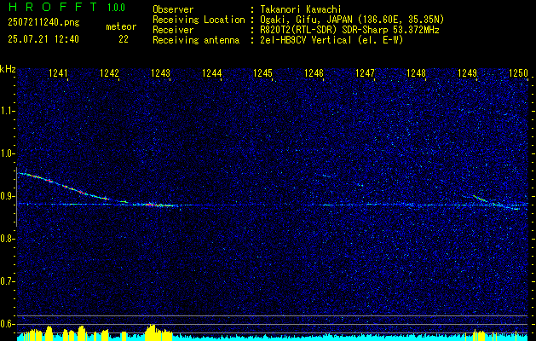Click the meteor label
The width and height of the screenshot is (536, 341).
121,26
